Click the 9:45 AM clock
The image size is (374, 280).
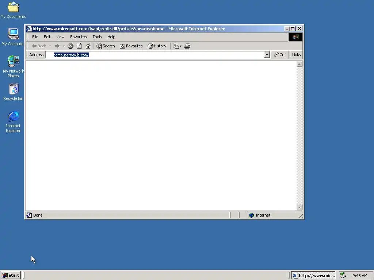(x=360, y=276)
